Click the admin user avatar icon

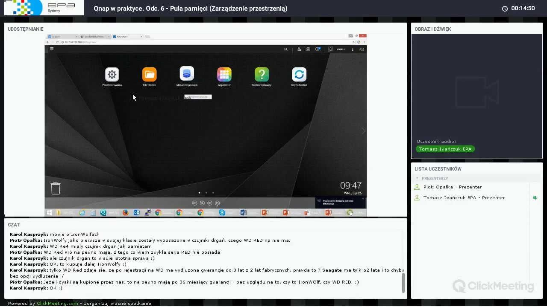(x=330, y=49)
